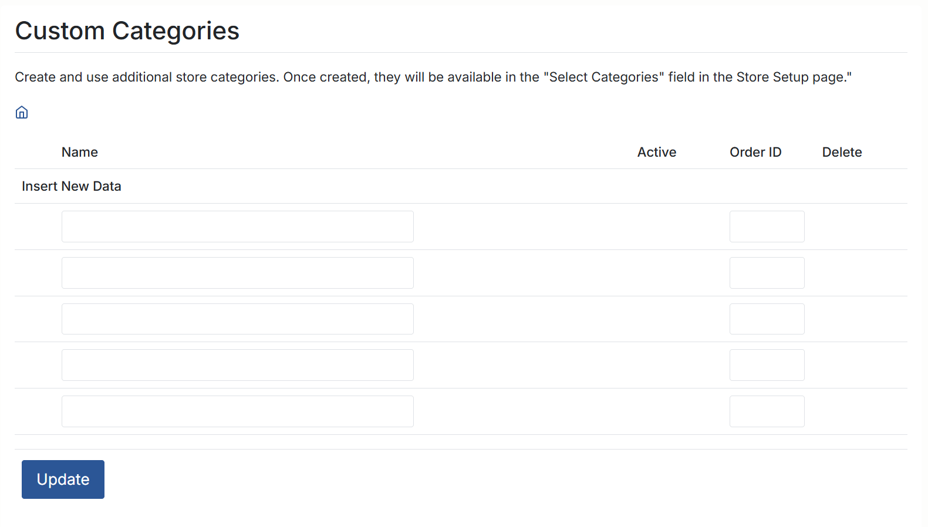Click the Name column header
The width and height of the screenshot is (928, 527).
pyautogui.click(x=80, y=153)
